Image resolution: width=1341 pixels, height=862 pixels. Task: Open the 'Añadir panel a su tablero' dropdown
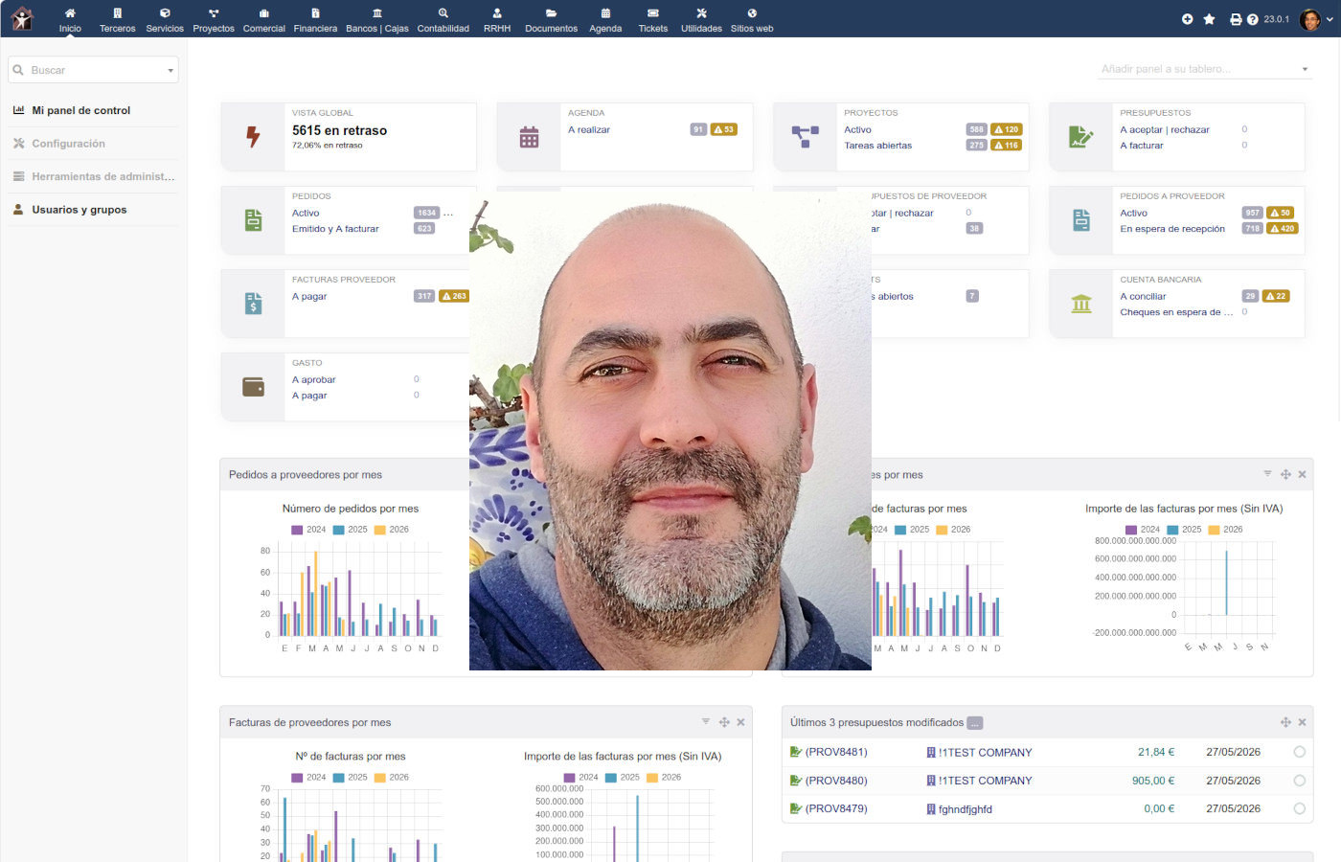pos(1204,69)
